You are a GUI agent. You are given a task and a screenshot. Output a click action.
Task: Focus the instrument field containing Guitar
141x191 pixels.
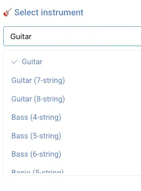click(72, 36)
